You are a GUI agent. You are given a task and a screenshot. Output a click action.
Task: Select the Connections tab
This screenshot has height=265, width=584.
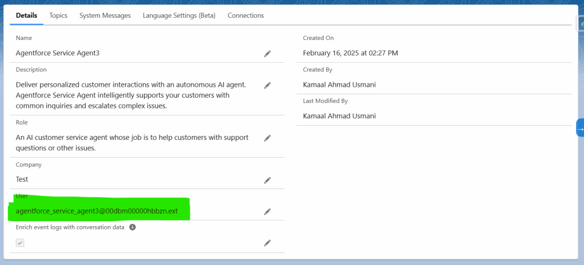click(x=246, y=15)
